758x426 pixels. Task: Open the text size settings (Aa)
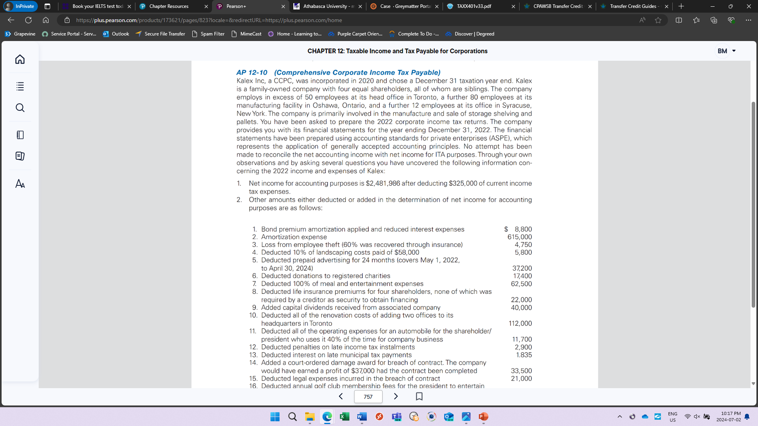click(20, 183)
